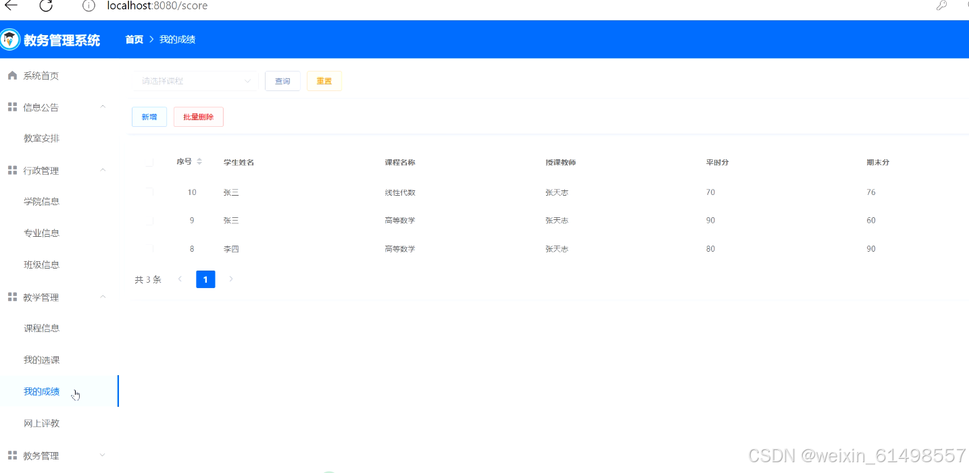Click the home icon beside 系统首页
This screenshot has width=969, height=473.
click(x=11, y=75)
